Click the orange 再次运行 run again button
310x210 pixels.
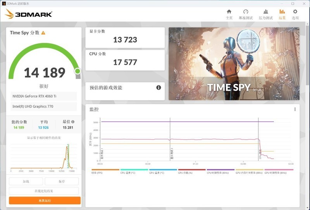pos(45,201)
